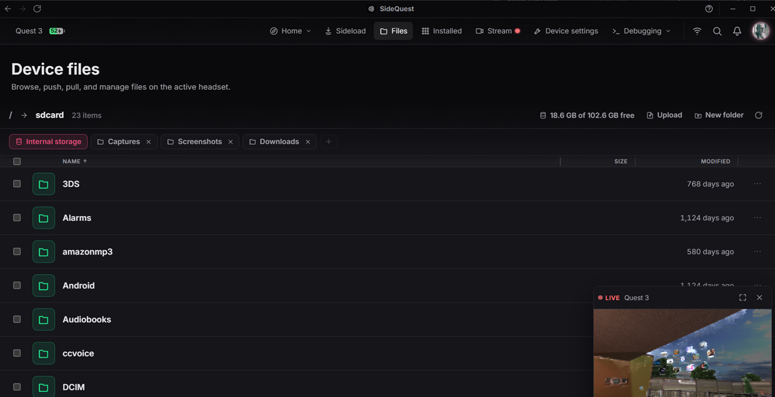This screenshot has width=775, height=397.
Task: Toggle the select-all files checkbox
Action: click(17, 162)
